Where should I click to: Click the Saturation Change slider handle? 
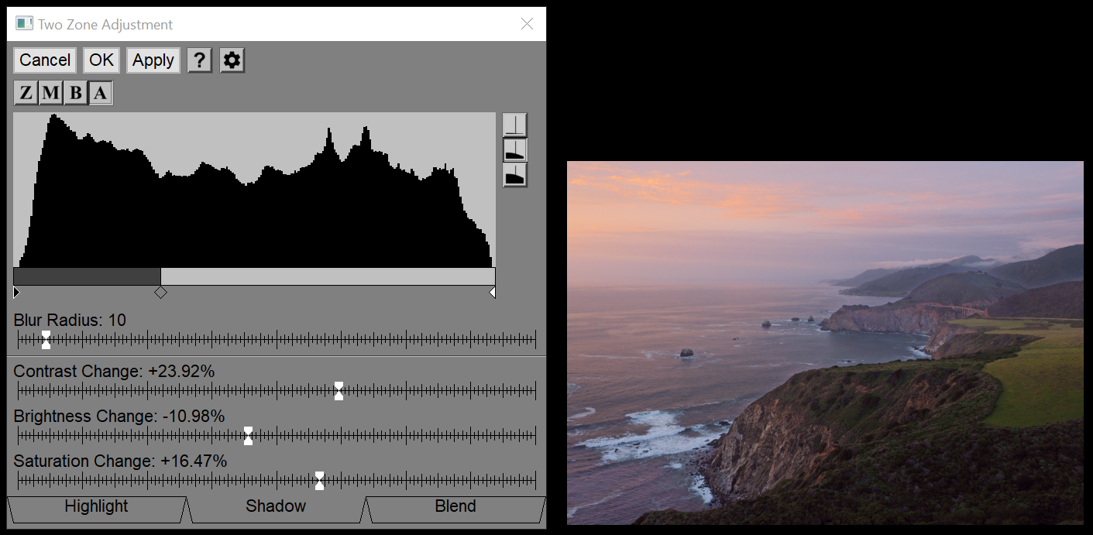click(x=319, y=480)
